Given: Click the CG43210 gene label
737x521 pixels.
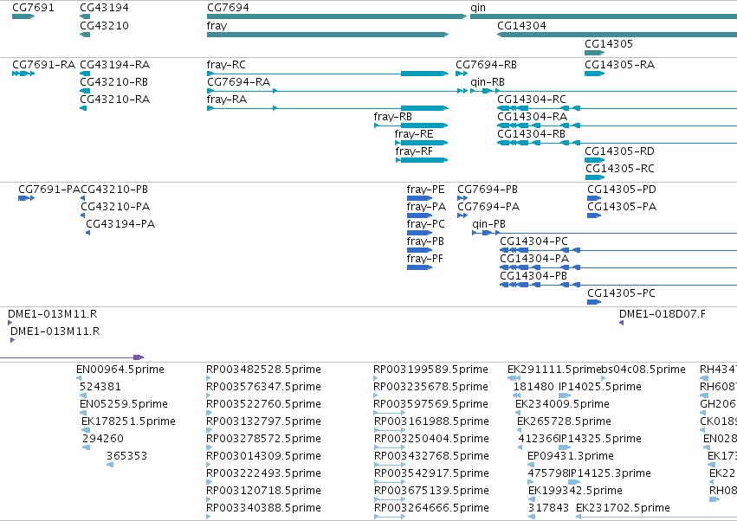Looking at the screenshot, I should (x=104, y=25).
